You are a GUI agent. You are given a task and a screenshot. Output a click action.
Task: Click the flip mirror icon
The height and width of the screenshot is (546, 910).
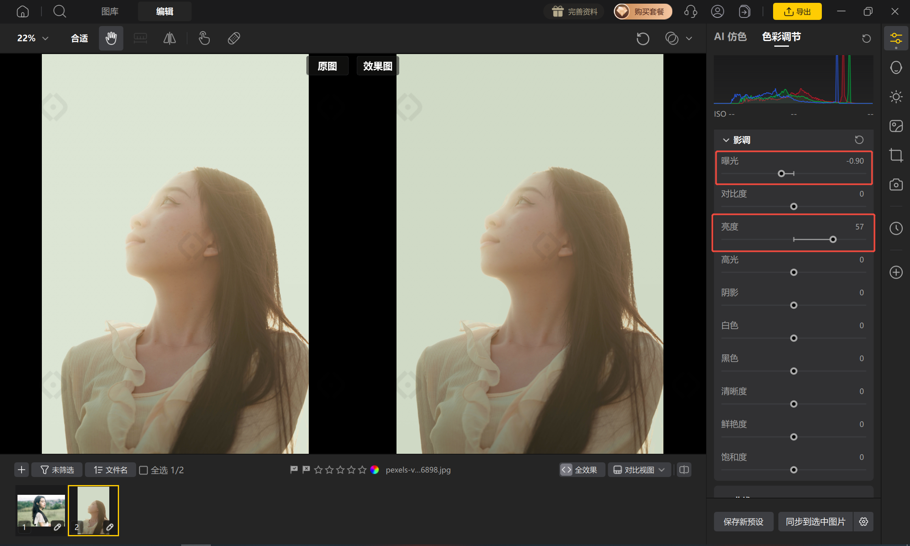169,38
